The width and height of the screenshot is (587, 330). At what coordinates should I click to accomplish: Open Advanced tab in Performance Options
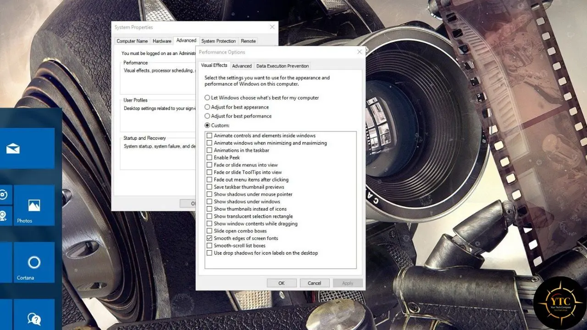pos(242,66)
